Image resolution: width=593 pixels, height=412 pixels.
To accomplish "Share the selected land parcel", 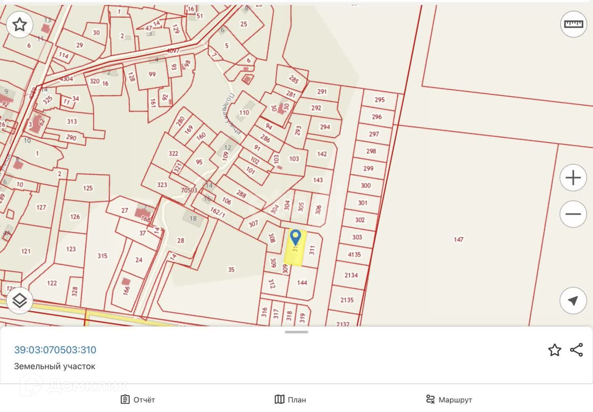I will (576, 350).
